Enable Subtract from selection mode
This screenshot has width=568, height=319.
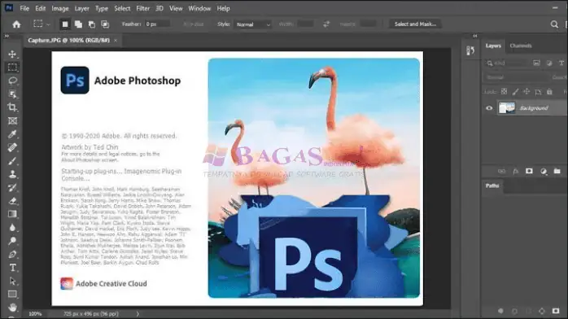(x=92, y=24)
